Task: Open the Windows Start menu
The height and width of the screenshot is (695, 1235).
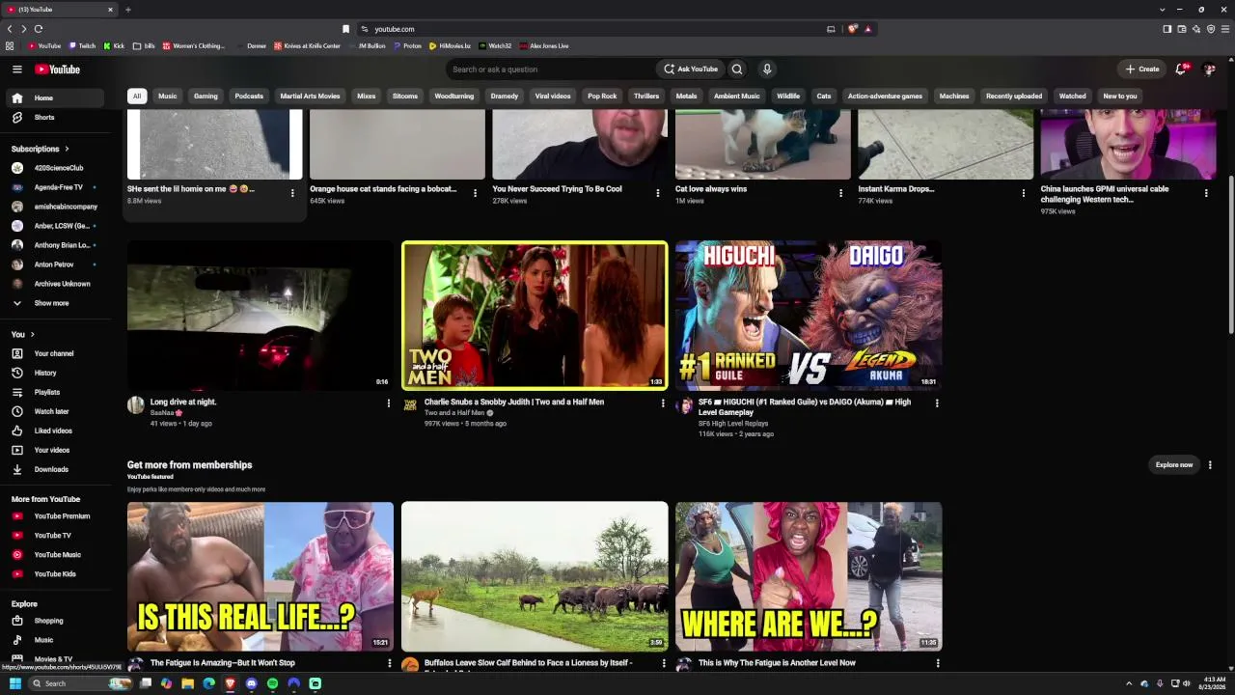Action: [x=15, y=683]
